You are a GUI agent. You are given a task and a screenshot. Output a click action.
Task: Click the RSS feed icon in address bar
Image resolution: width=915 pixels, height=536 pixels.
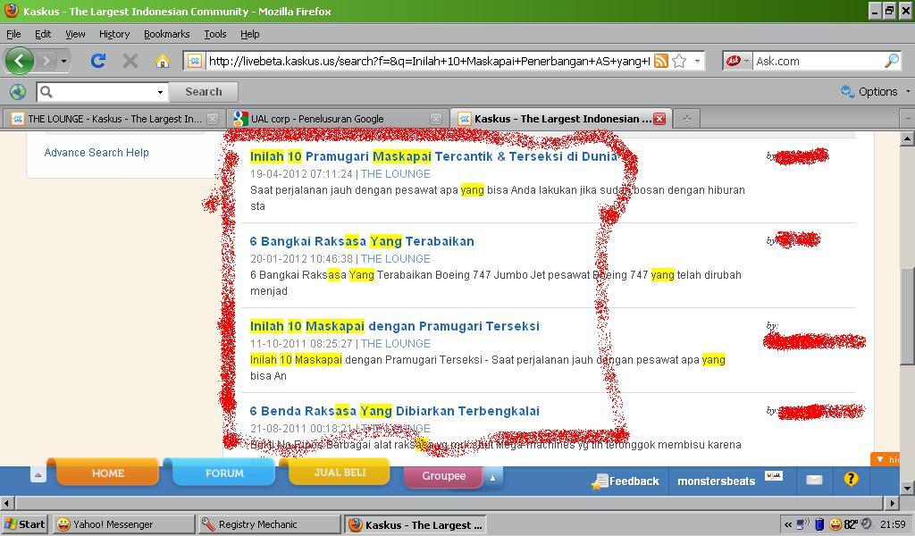(661, 61)
